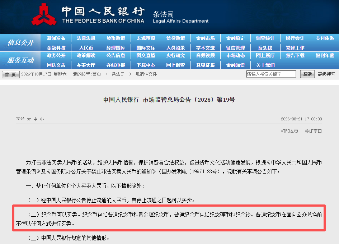Open 网上调查 navigation link
The width and height of the screenshot is (339, 244).
175,65
